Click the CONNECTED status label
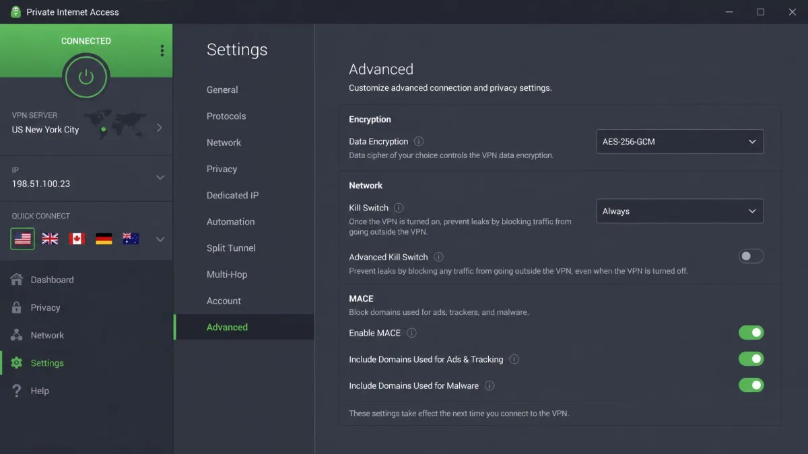Viewport: 808px width, 454px height. [x=86, y=41]
